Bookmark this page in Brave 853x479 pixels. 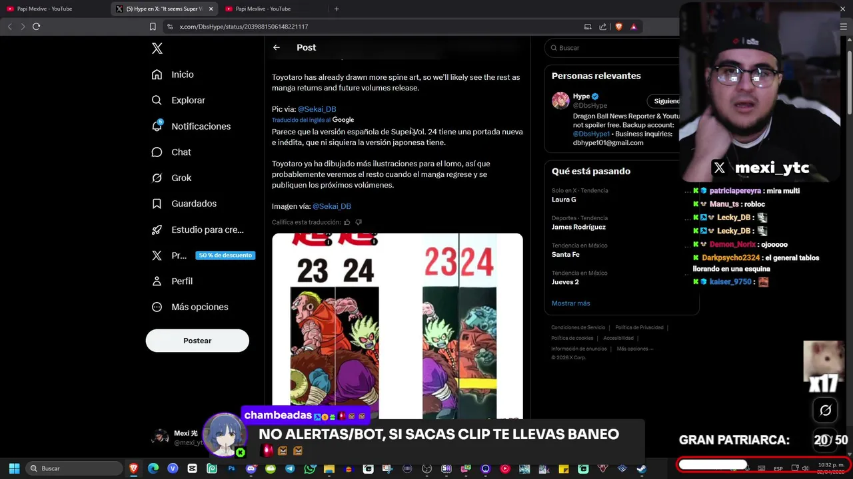tap(153, 27)
